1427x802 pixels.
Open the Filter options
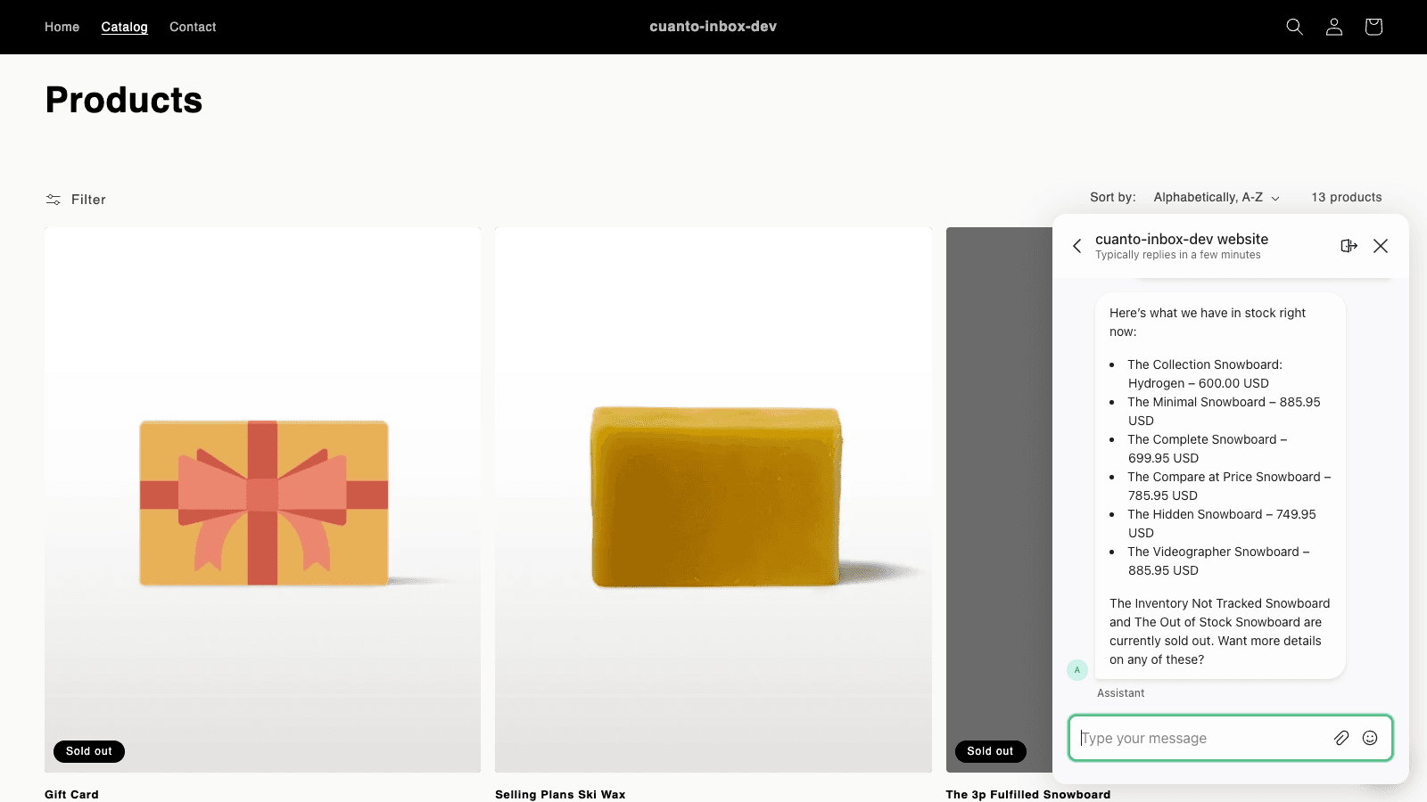(x=76, y=200)
